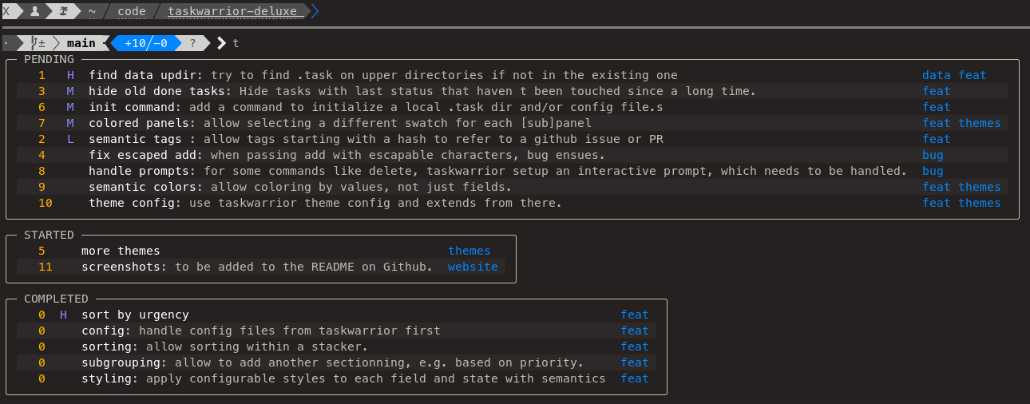The image size is (1030, 404).
Task: Click the code directory path segment
Action: [x=131, y=11]
